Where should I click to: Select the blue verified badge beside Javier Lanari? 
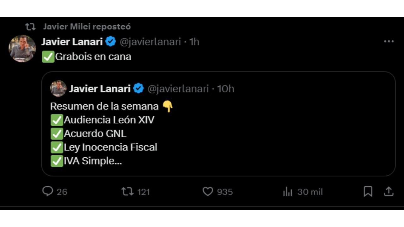pyautogui.click(x=110, y=41)
